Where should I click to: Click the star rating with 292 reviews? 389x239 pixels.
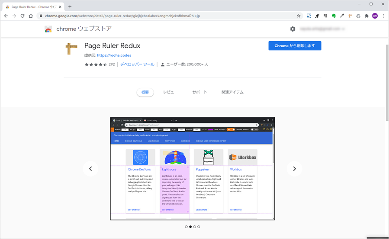[x=100, y=64]
